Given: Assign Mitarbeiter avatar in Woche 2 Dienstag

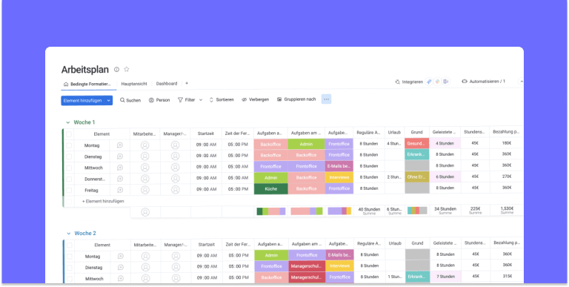Looking at the screenshot, I should [x=145, y=268].
